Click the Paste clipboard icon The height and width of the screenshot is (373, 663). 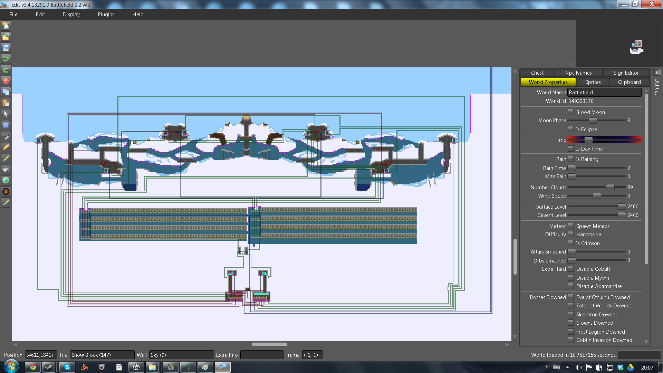click(x=6, y=103)
